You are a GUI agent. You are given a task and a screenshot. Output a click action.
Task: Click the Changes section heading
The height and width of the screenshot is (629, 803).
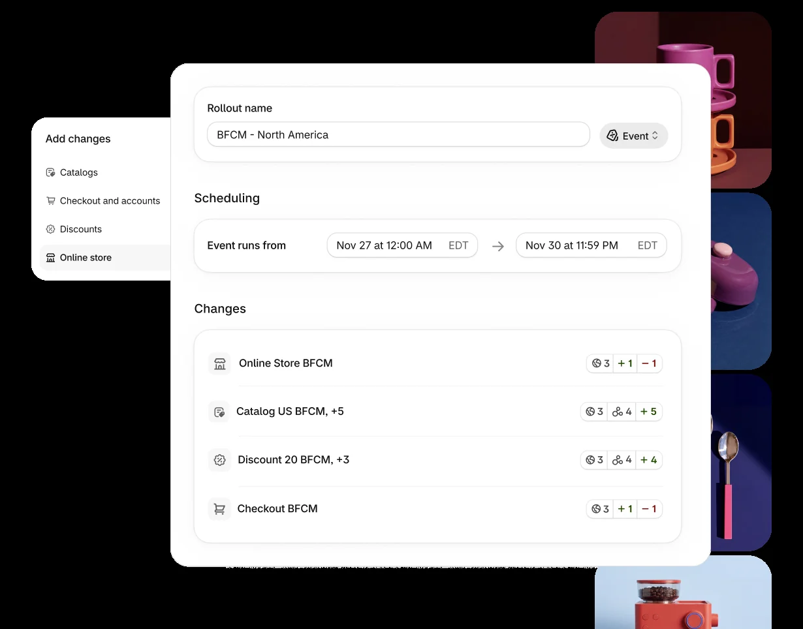(220, 309)
